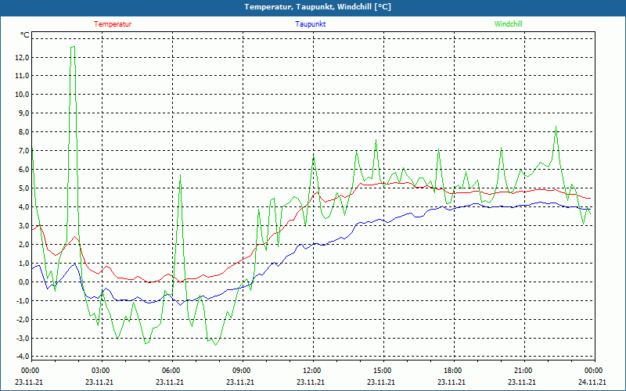
Task: Click the 12:00 time label
Action: pos(312,371)
